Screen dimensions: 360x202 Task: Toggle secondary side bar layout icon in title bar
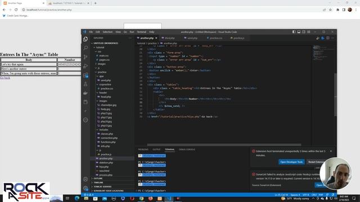tap(304, 32)
